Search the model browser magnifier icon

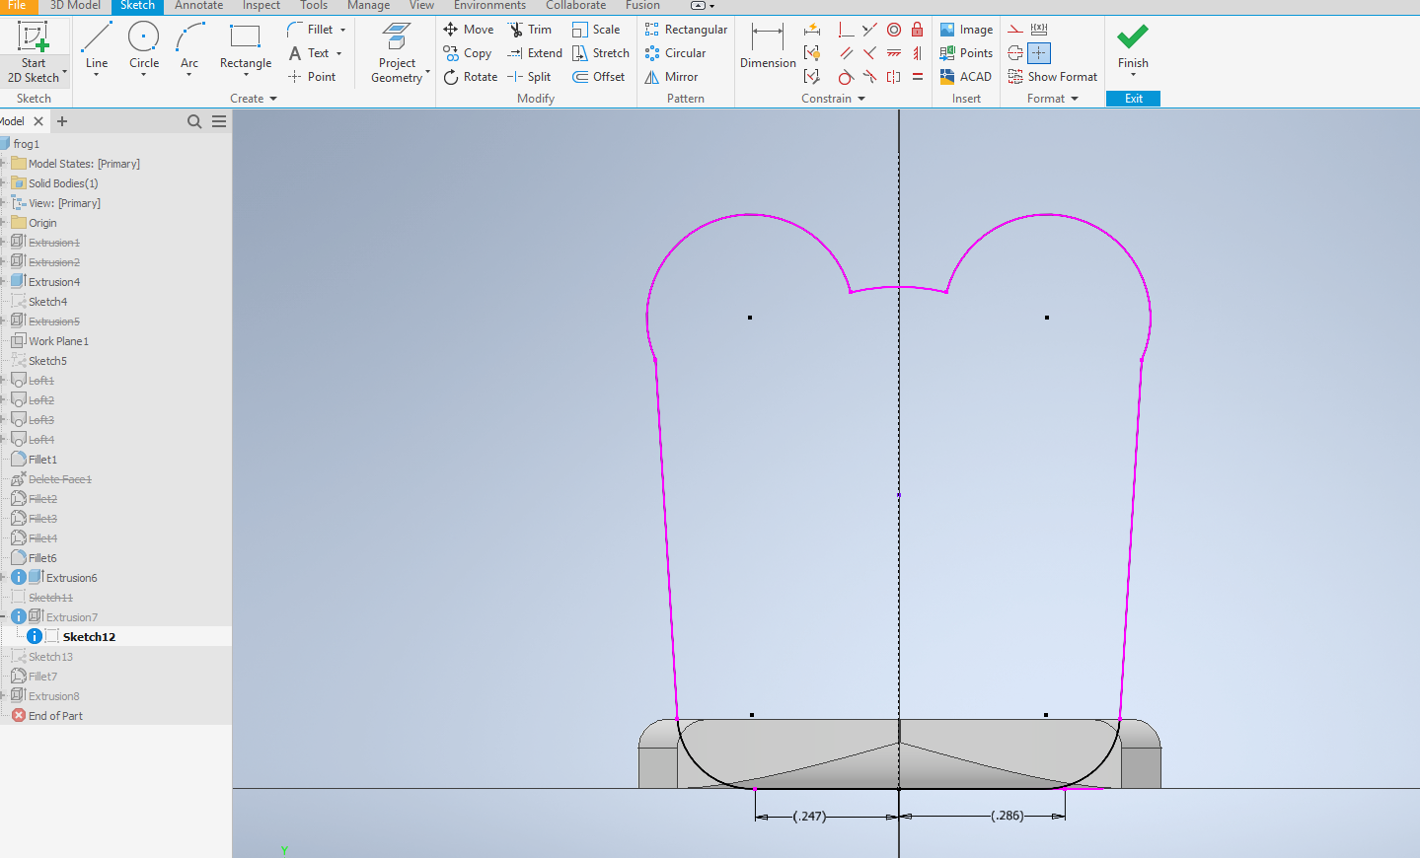click(x=194, y=121)
